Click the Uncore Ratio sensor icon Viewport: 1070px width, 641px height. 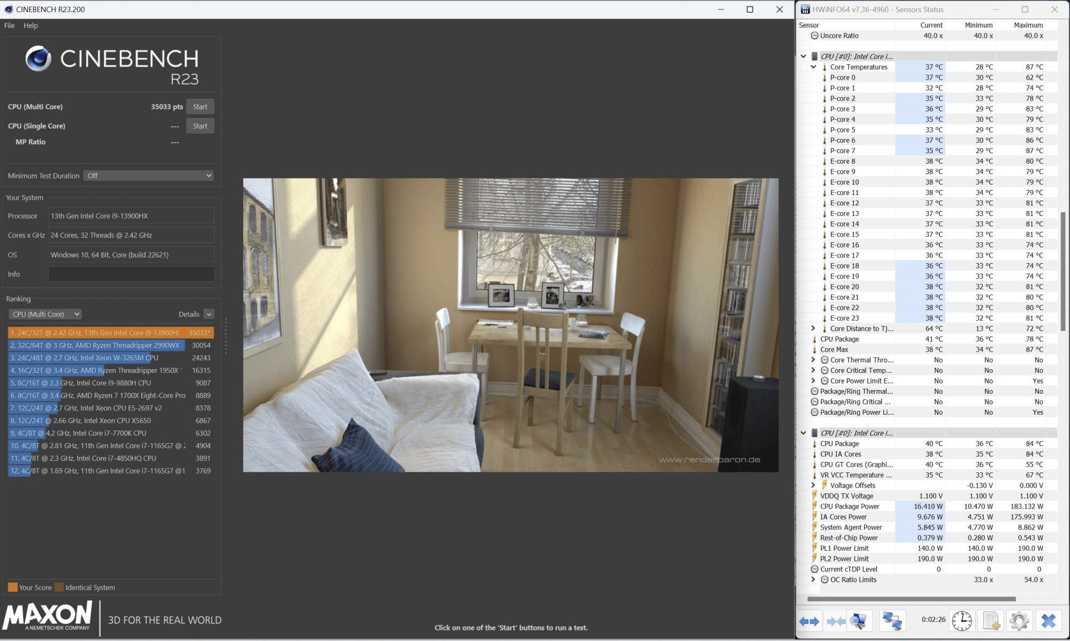point(815,36)
